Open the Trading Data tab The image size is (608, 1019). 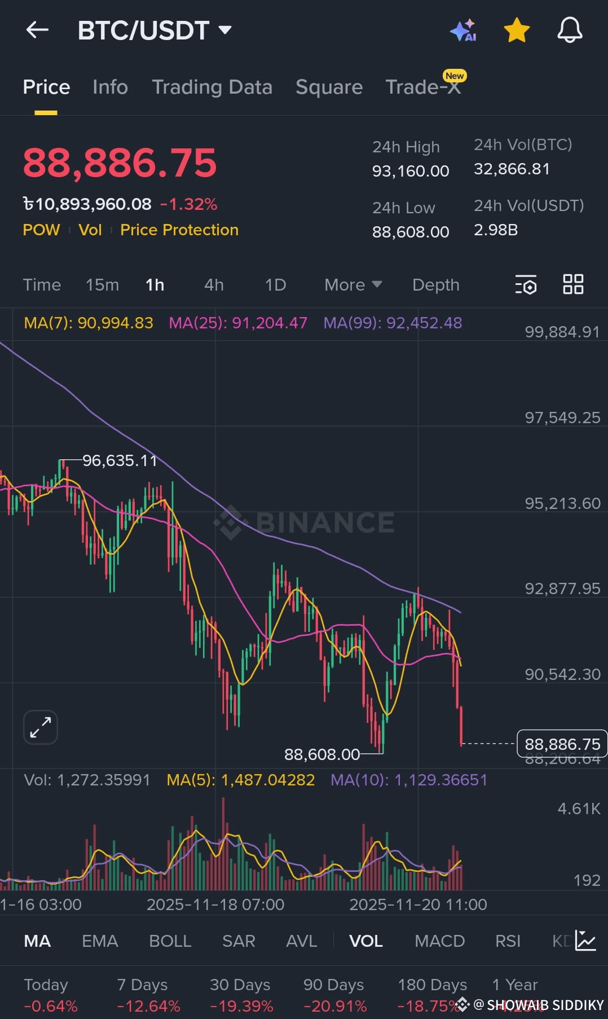(212, 87)
